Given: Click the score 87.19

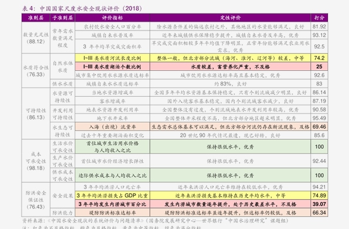Looking at the screenshot, I should coord(319,101).
